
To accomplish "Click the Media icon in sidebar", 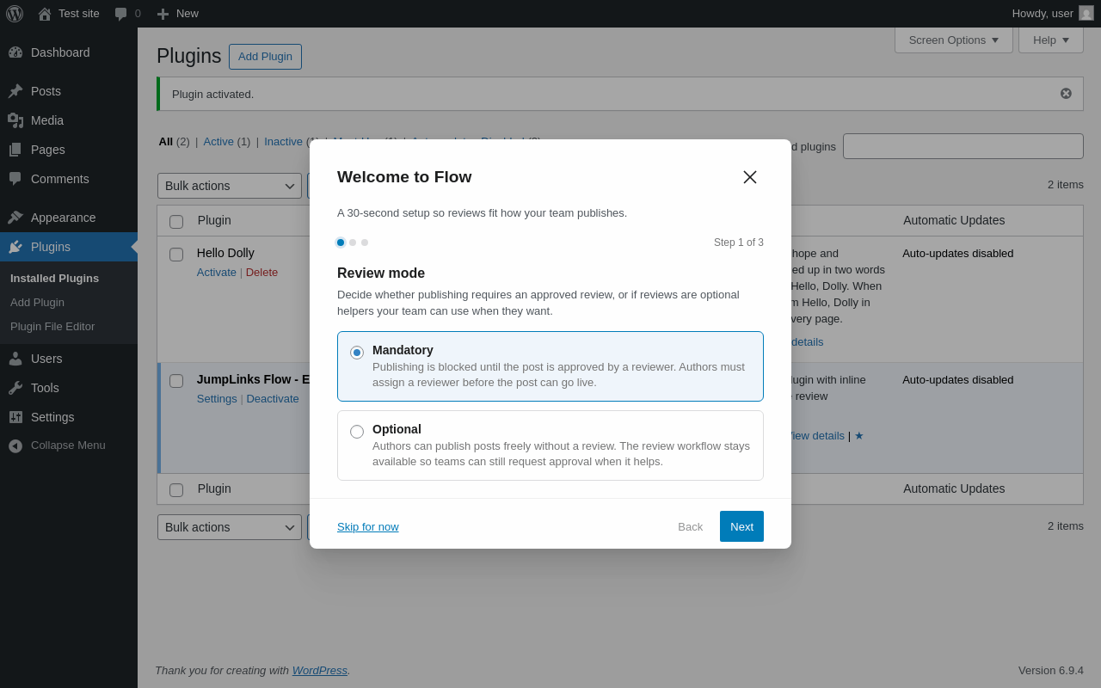I will (x=15, y=120).
